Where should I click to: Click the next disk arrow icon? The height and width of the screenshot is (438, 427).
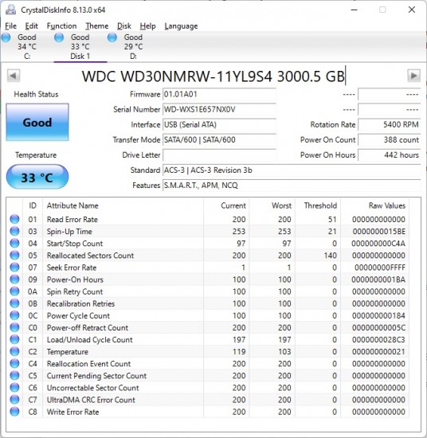pos(414,76)
